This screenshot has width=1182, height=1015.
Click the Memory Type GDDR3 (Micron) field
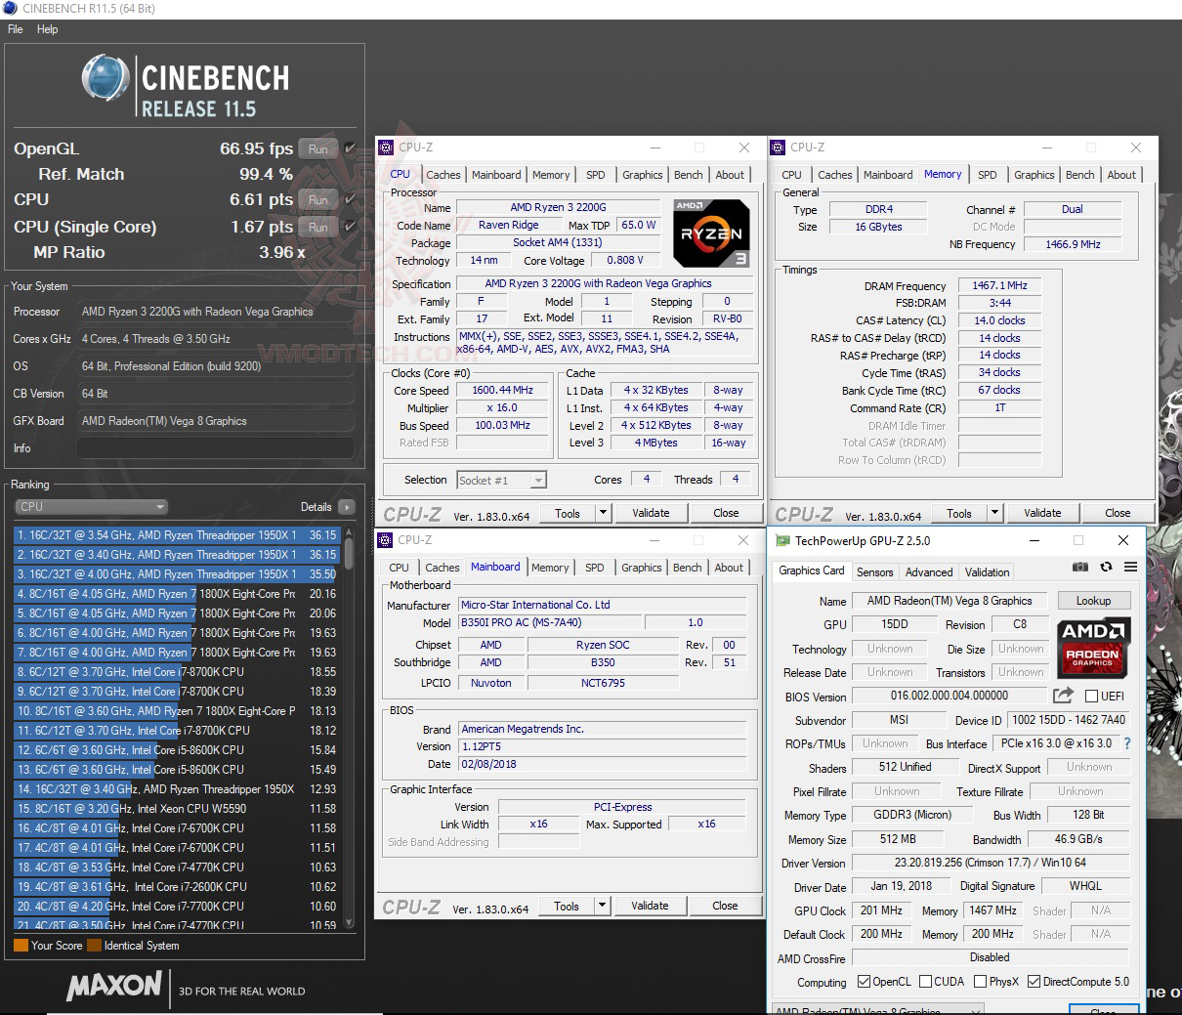coord(912,815)
